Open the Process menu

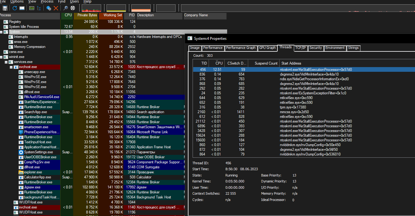pos(47,2)
